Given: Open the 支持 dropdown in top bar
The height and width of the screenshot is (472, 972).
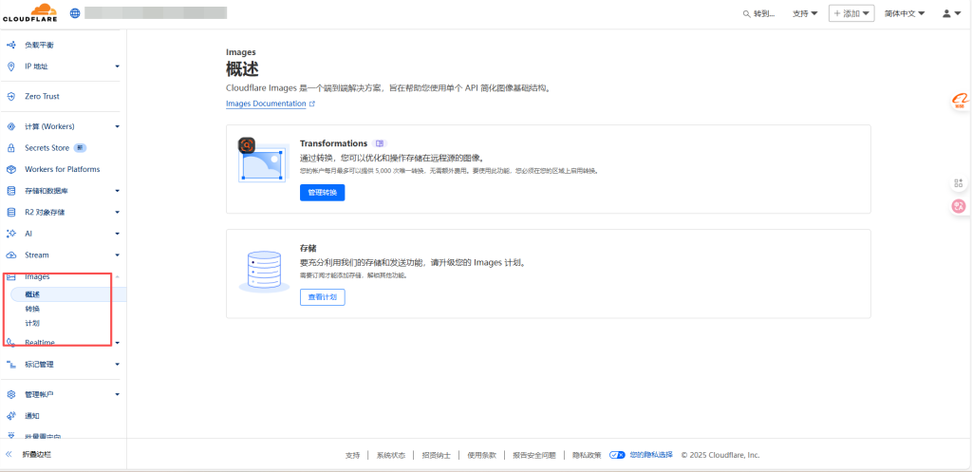Looking at the screenshot, I should point(805,13).
